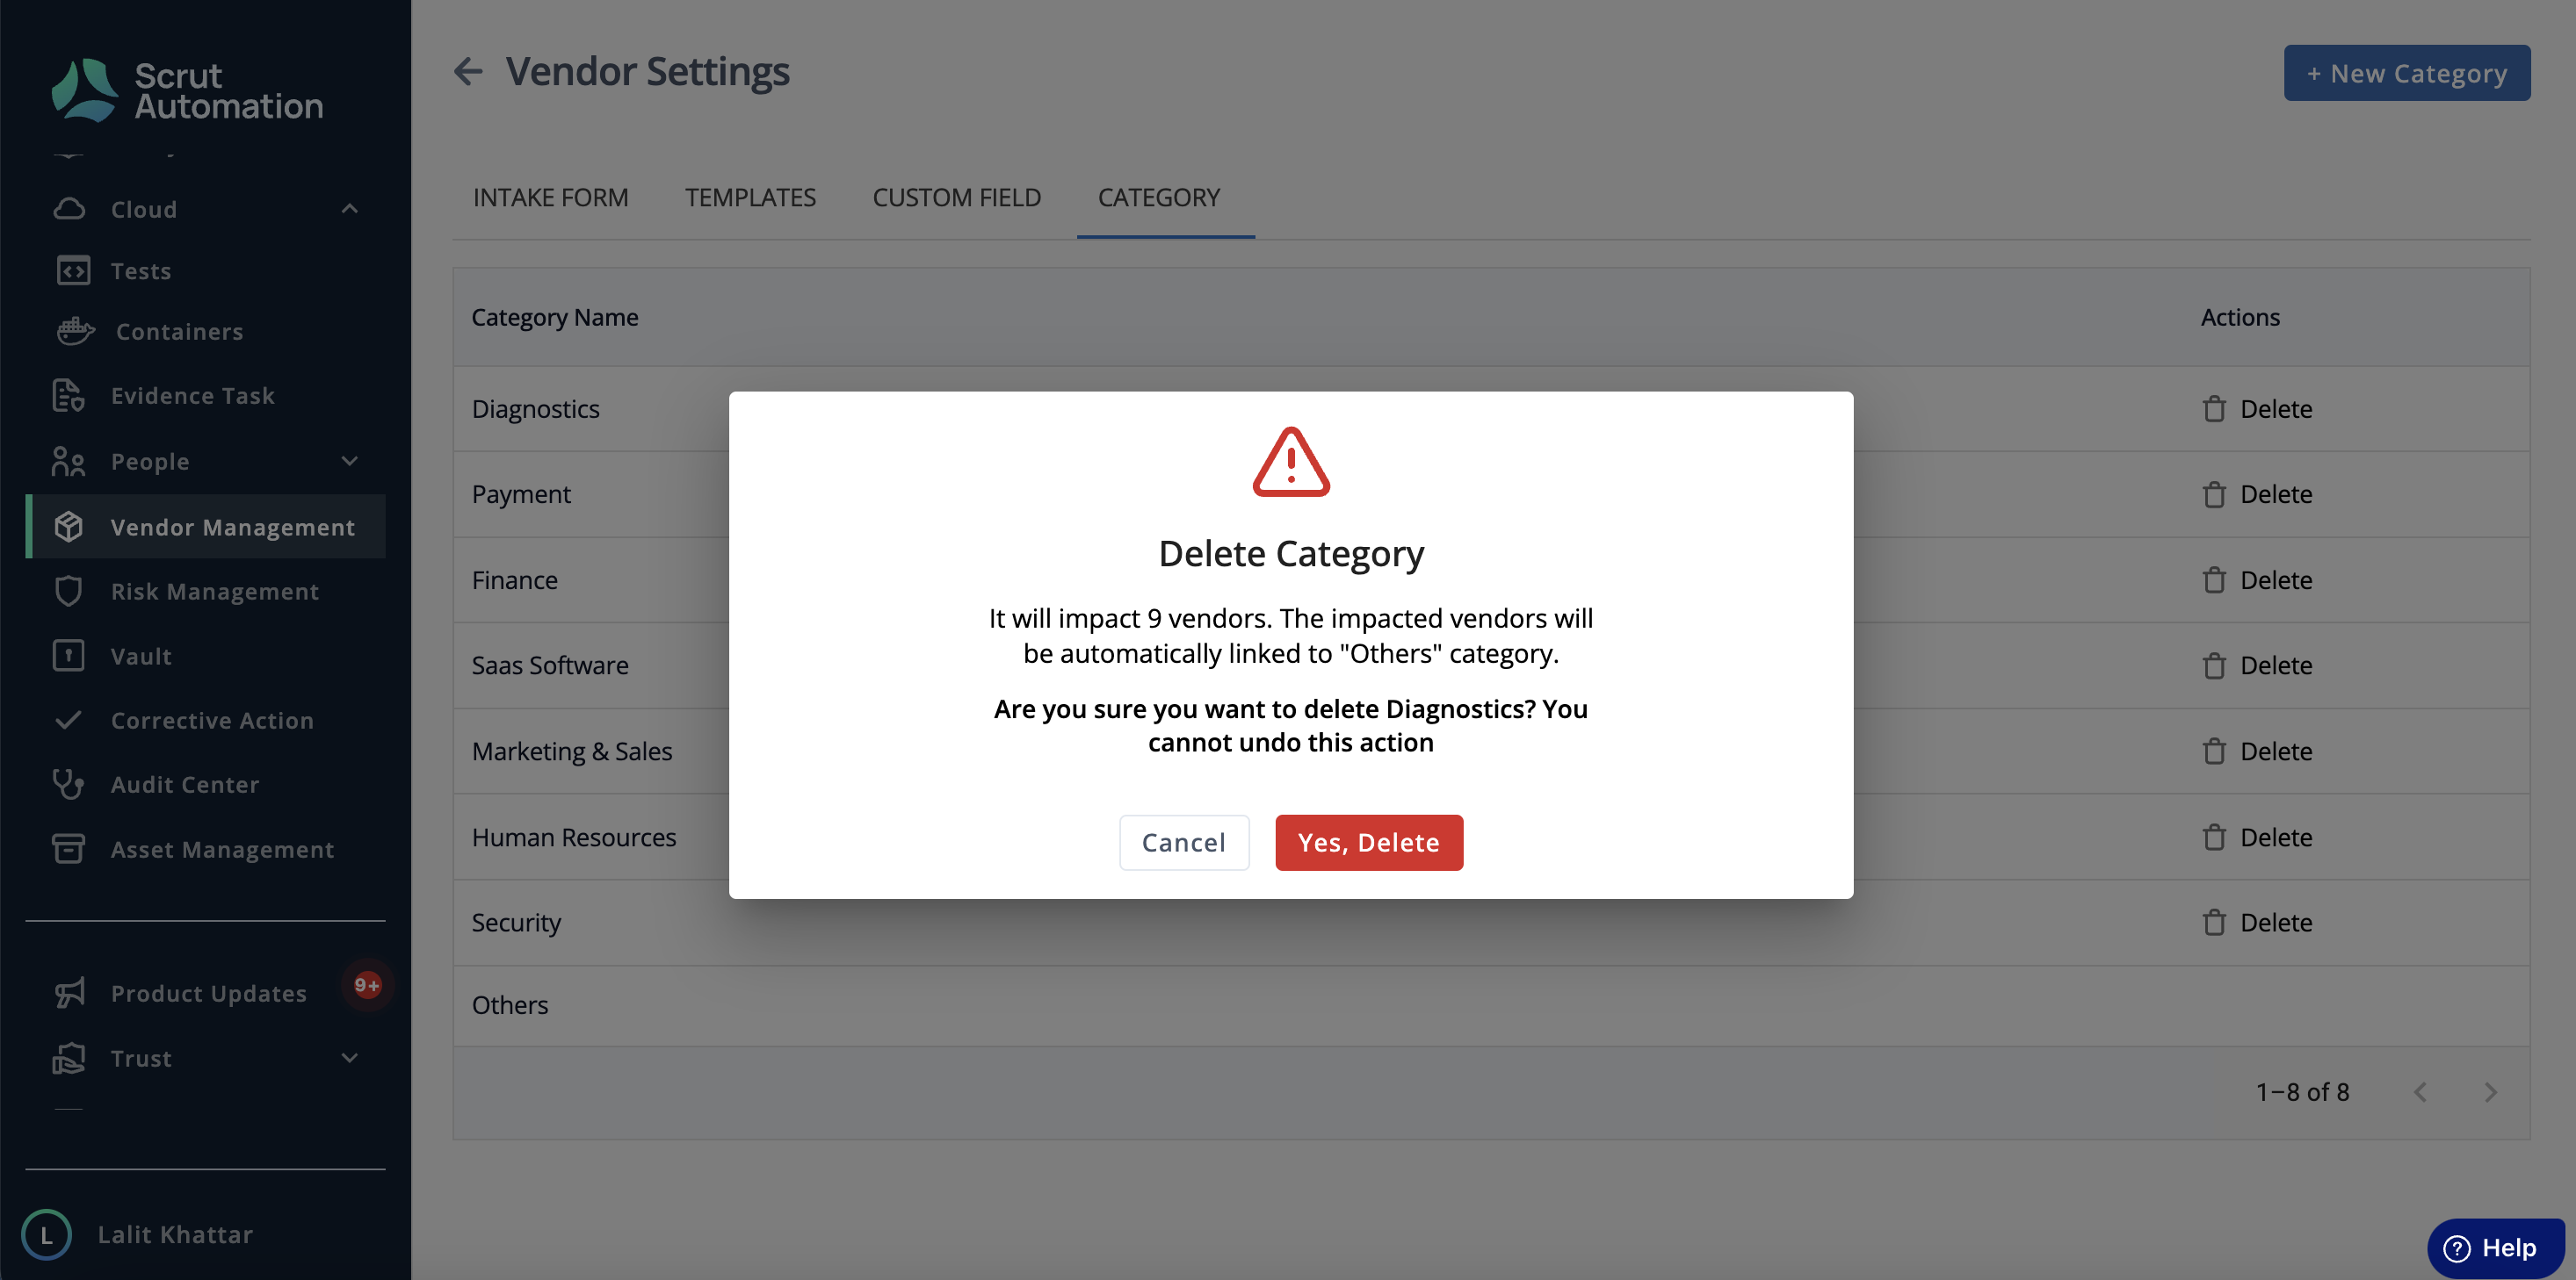This screenshot has height=1280, width=2576.
Task: Go to previous page of categories
Action: tap(2420, 1092)
